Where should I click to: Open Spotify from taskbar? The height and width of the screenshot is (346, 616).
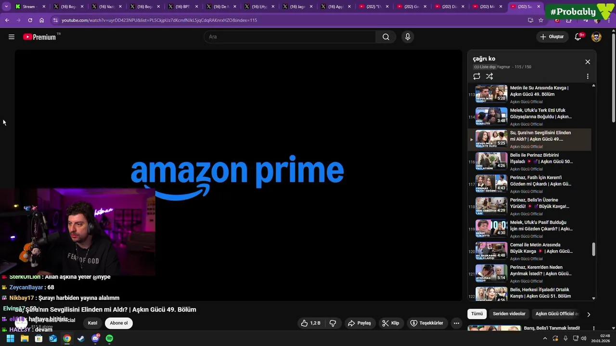tap(109, 338)
